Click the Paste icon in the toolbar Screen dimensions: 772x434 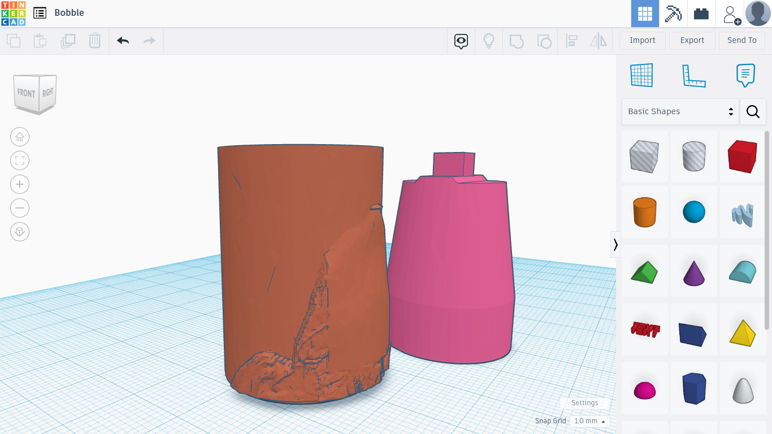tap(40, 41)
